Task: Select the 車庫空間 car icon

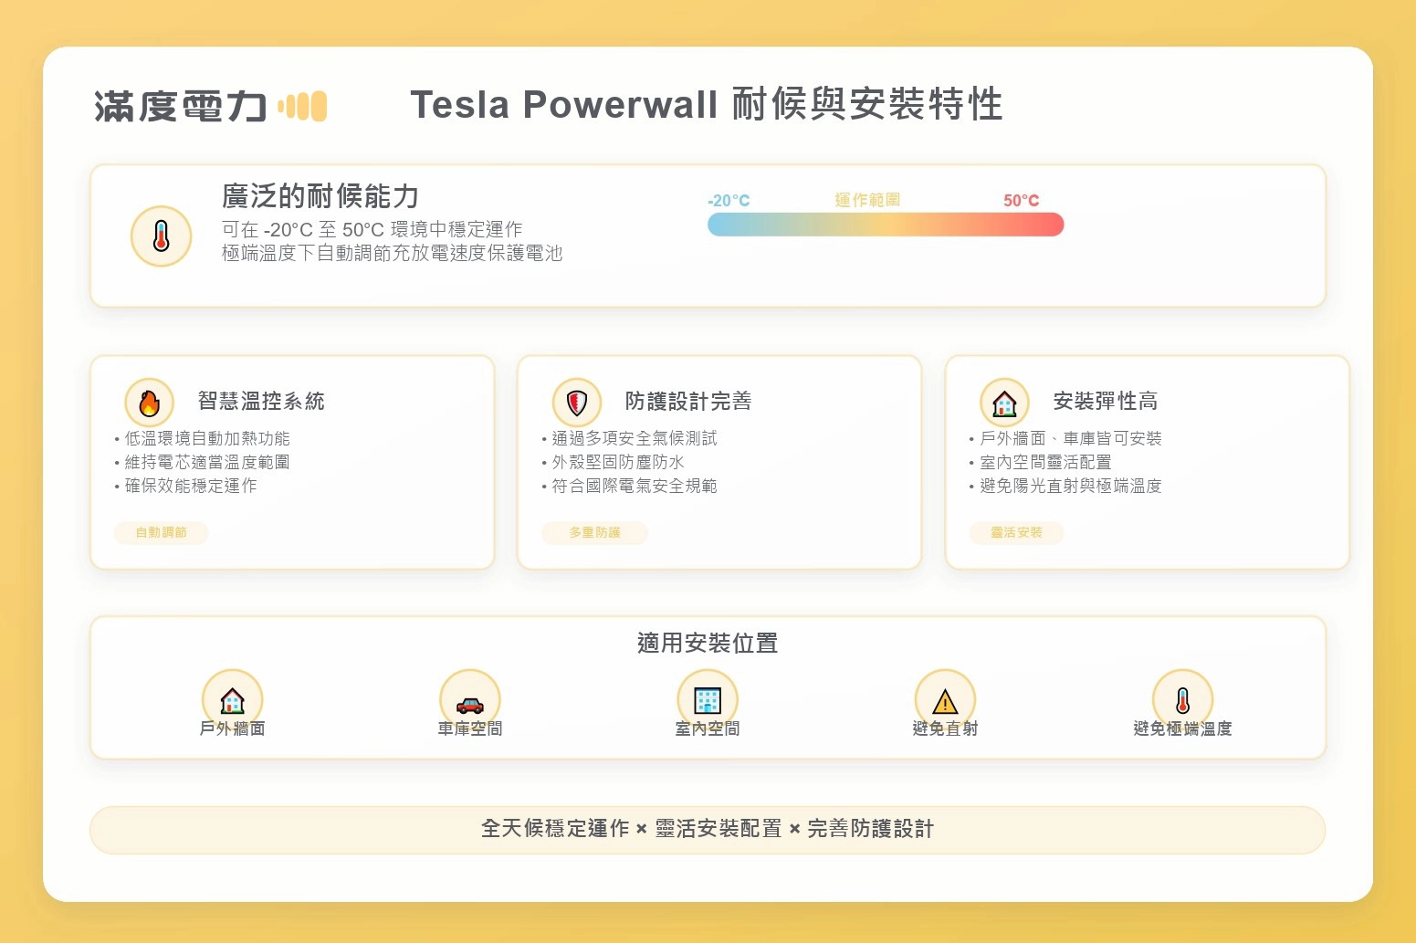Action: pyautogui.click(x=470, y=704)
